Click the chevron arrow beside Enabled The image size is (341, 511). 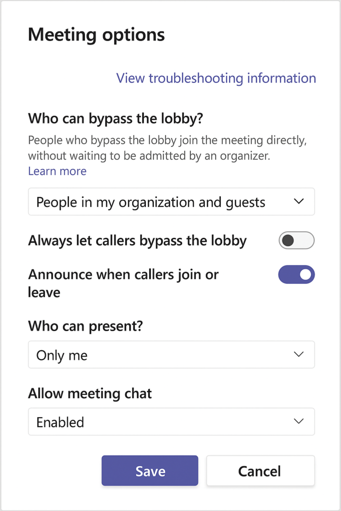click(x=299, y=421)
